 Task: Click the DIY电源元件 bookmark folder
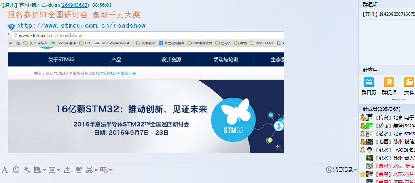(x=200, y=43)
